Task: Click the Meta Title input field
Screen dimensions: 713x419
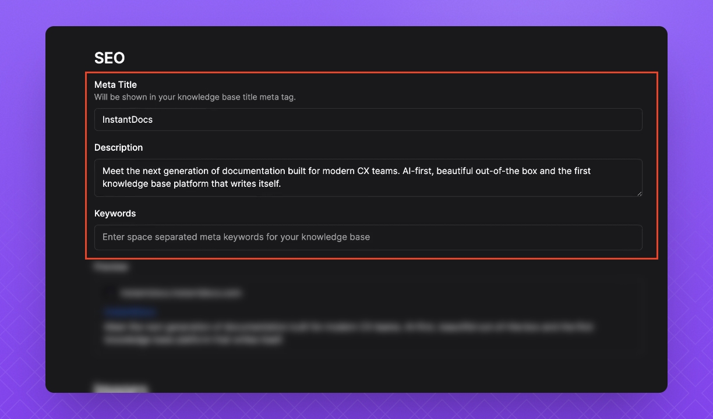Action: (368, 119)
